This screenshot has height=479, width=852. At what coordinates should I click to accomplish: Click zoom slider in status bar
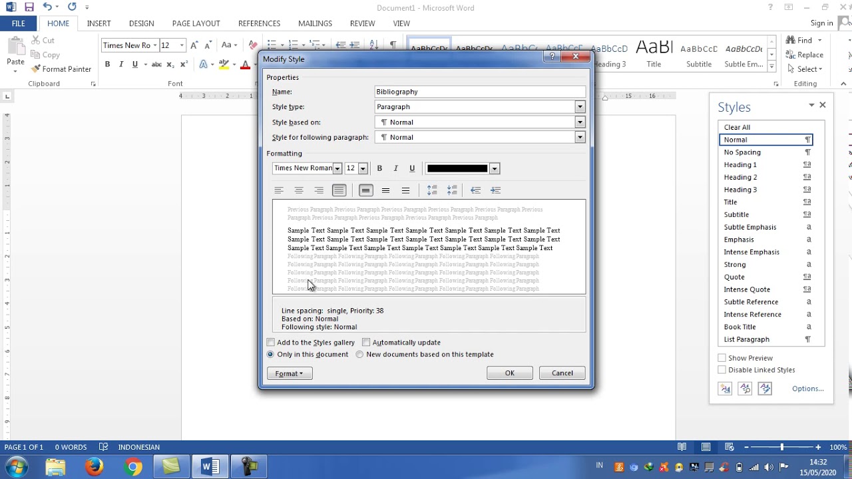point(782,447)
